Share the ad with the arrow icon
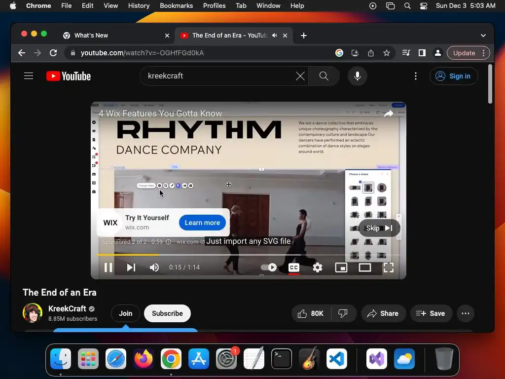 389,114
